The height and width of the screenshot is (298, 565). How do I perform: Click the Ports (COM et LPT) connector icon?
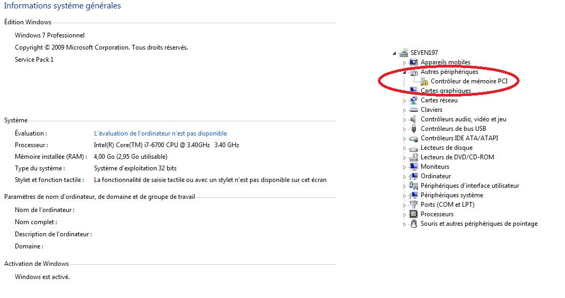[414, 205]
